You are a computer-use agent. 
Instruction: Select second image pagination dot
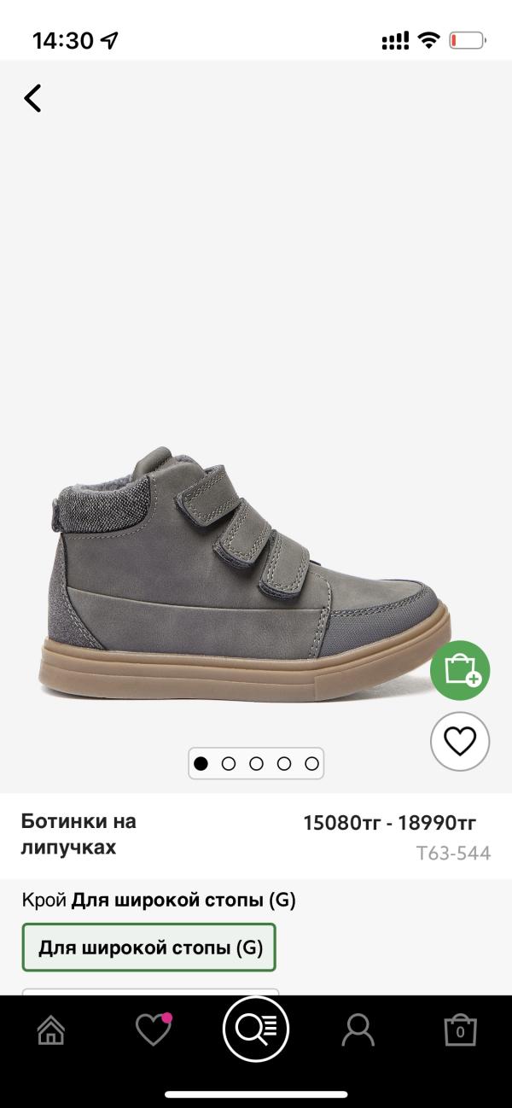(x=229, y=763)
